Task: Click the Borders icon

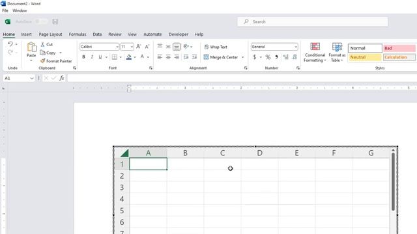Action: pyautogui.click(x=115, y=57)
